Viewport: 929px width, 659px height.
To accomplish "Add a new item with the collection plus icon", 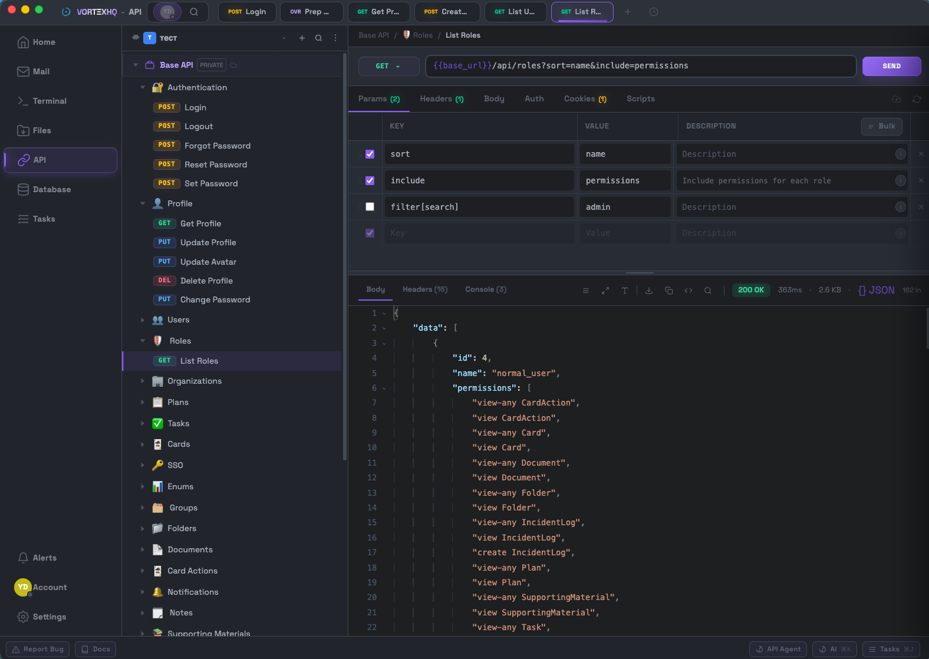I will [302, 38].
